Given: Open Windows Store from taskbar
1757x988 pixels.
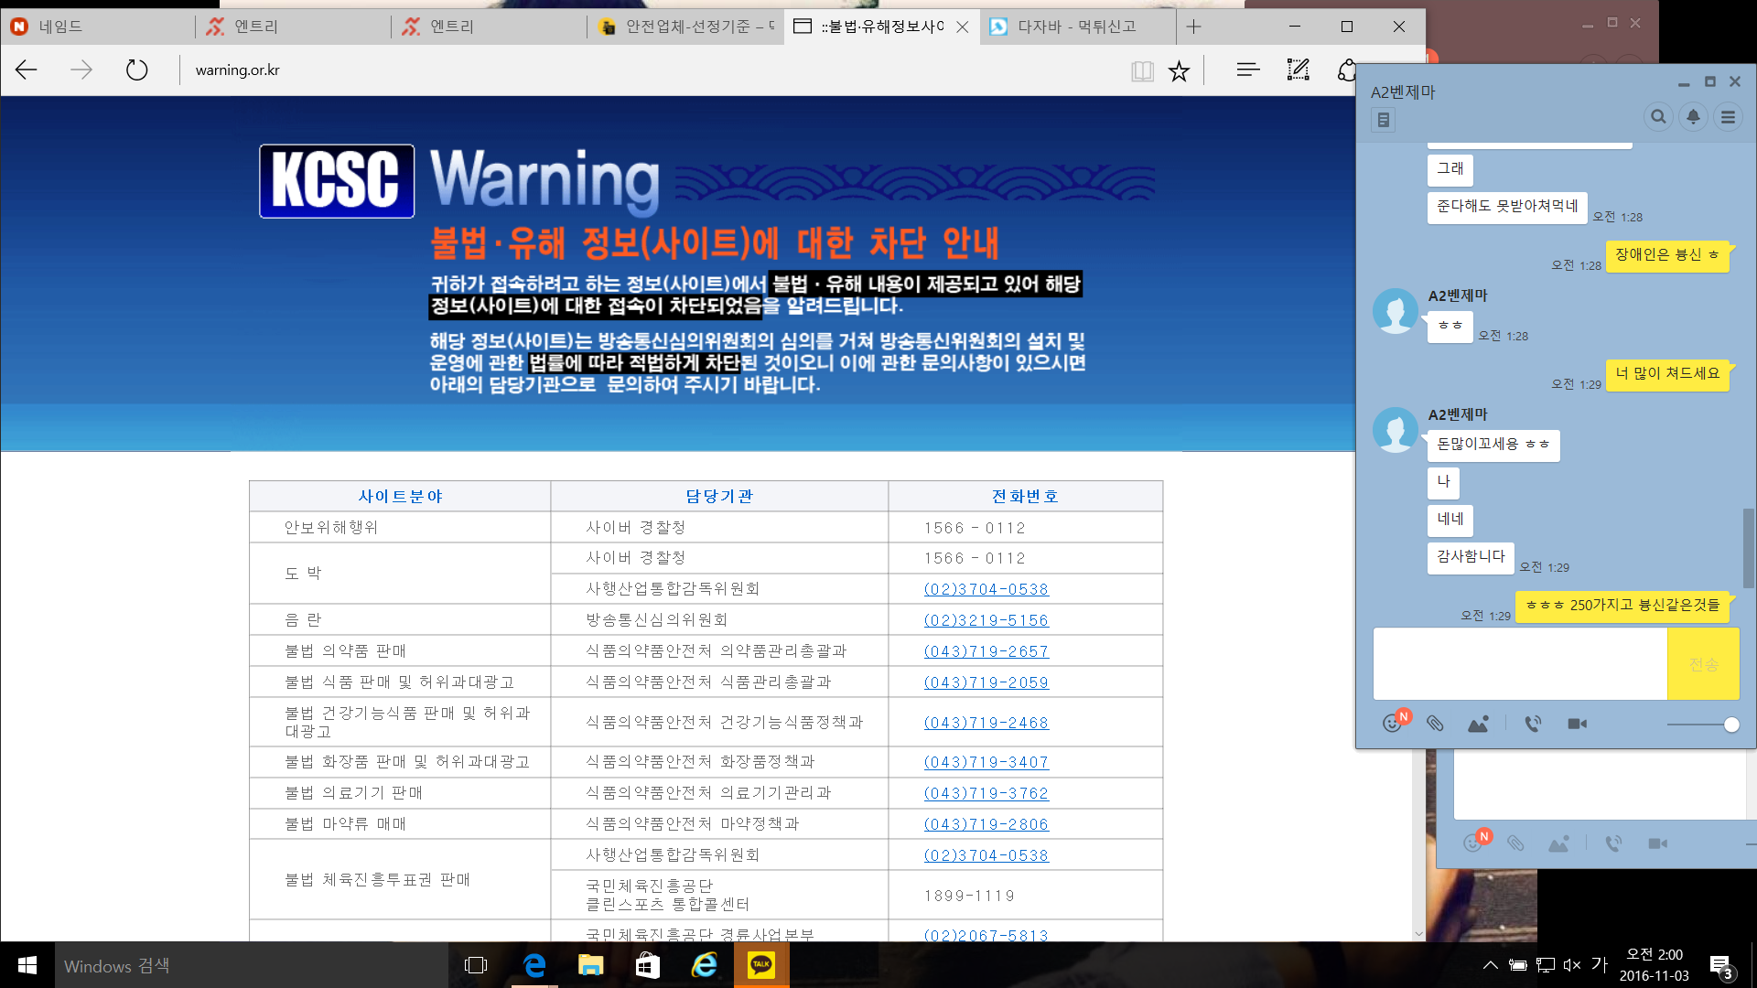Looking at the screenshot, I should point(648,965).
